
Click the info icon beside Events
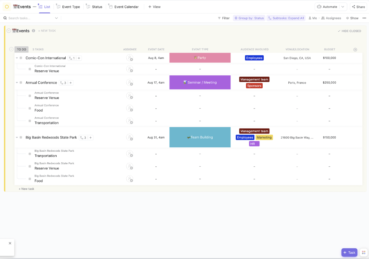point(33,31)
